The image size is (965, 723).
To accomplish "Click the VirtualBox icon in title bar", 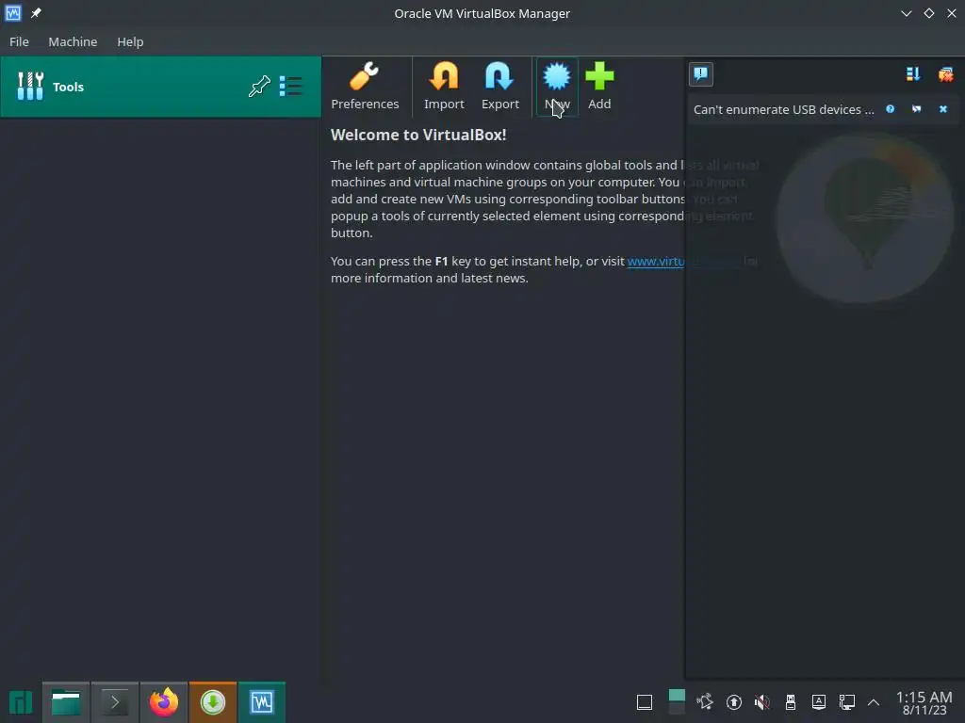I will pyautogui.click(x=13, y=13).
